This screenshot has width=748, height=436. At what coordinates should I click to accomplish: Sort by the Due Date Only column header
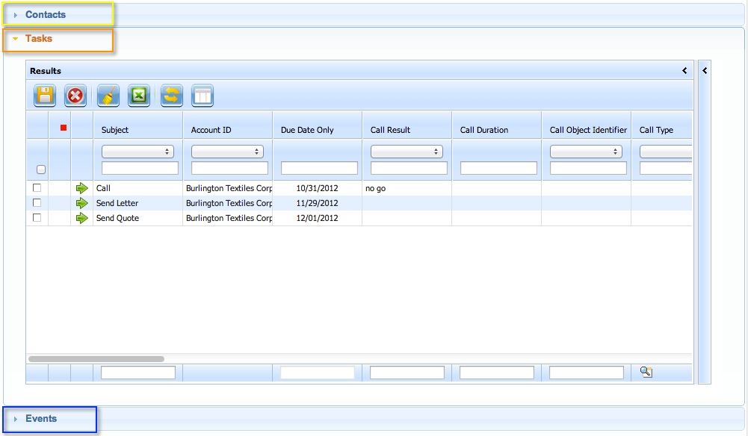[307, 130]
